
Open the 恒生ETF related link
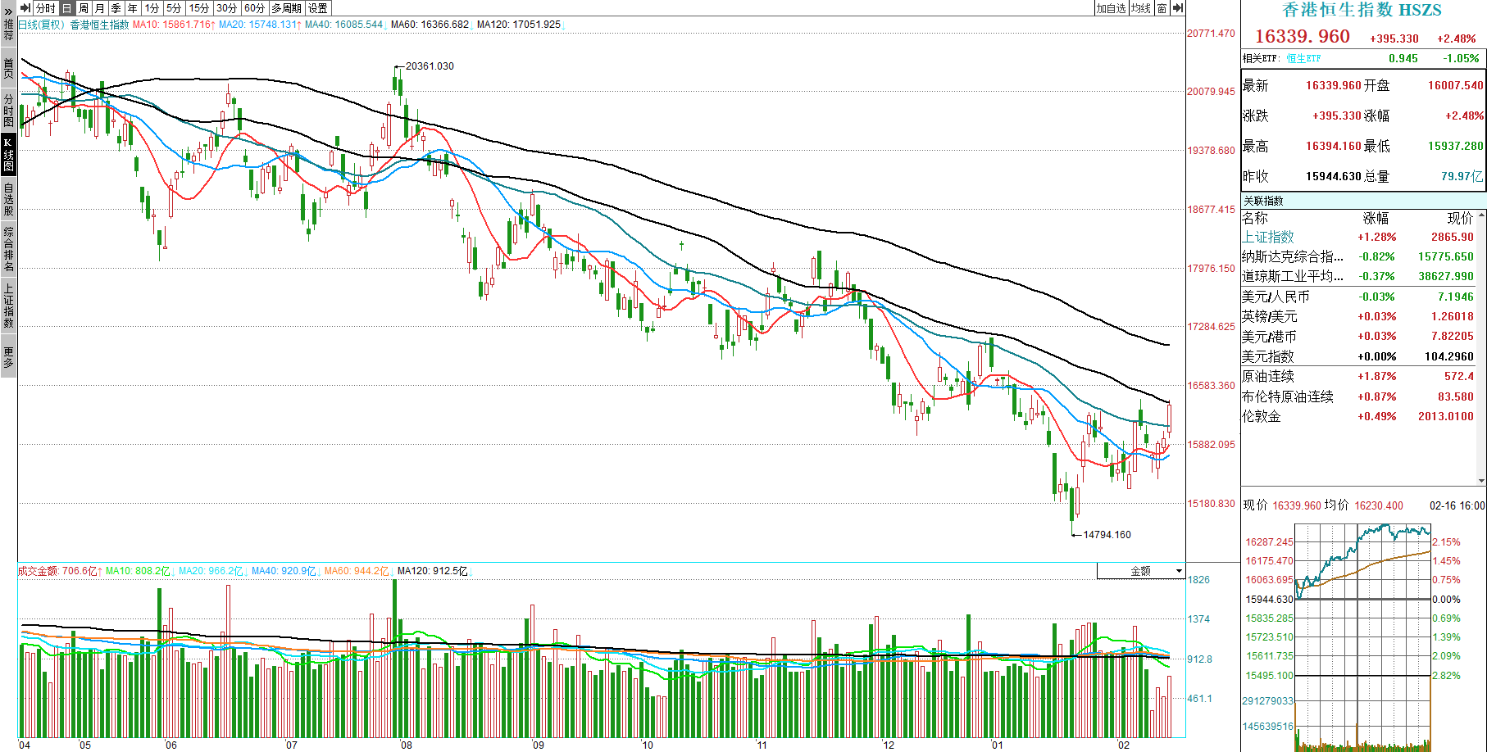(x=1303, y=58)
